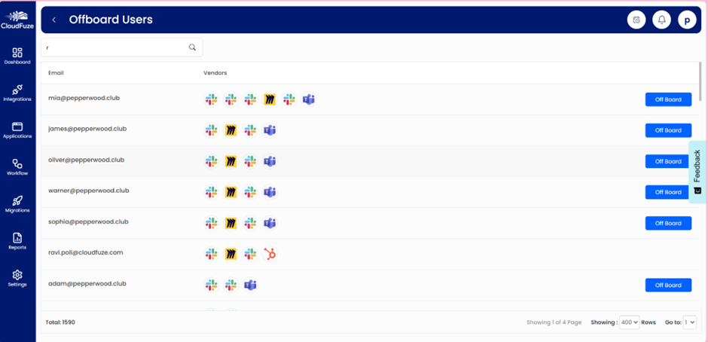This screenshot has height=342, width=708.
Task: Off Board oliver@pepperwood.club
Action: pos(668,161)
